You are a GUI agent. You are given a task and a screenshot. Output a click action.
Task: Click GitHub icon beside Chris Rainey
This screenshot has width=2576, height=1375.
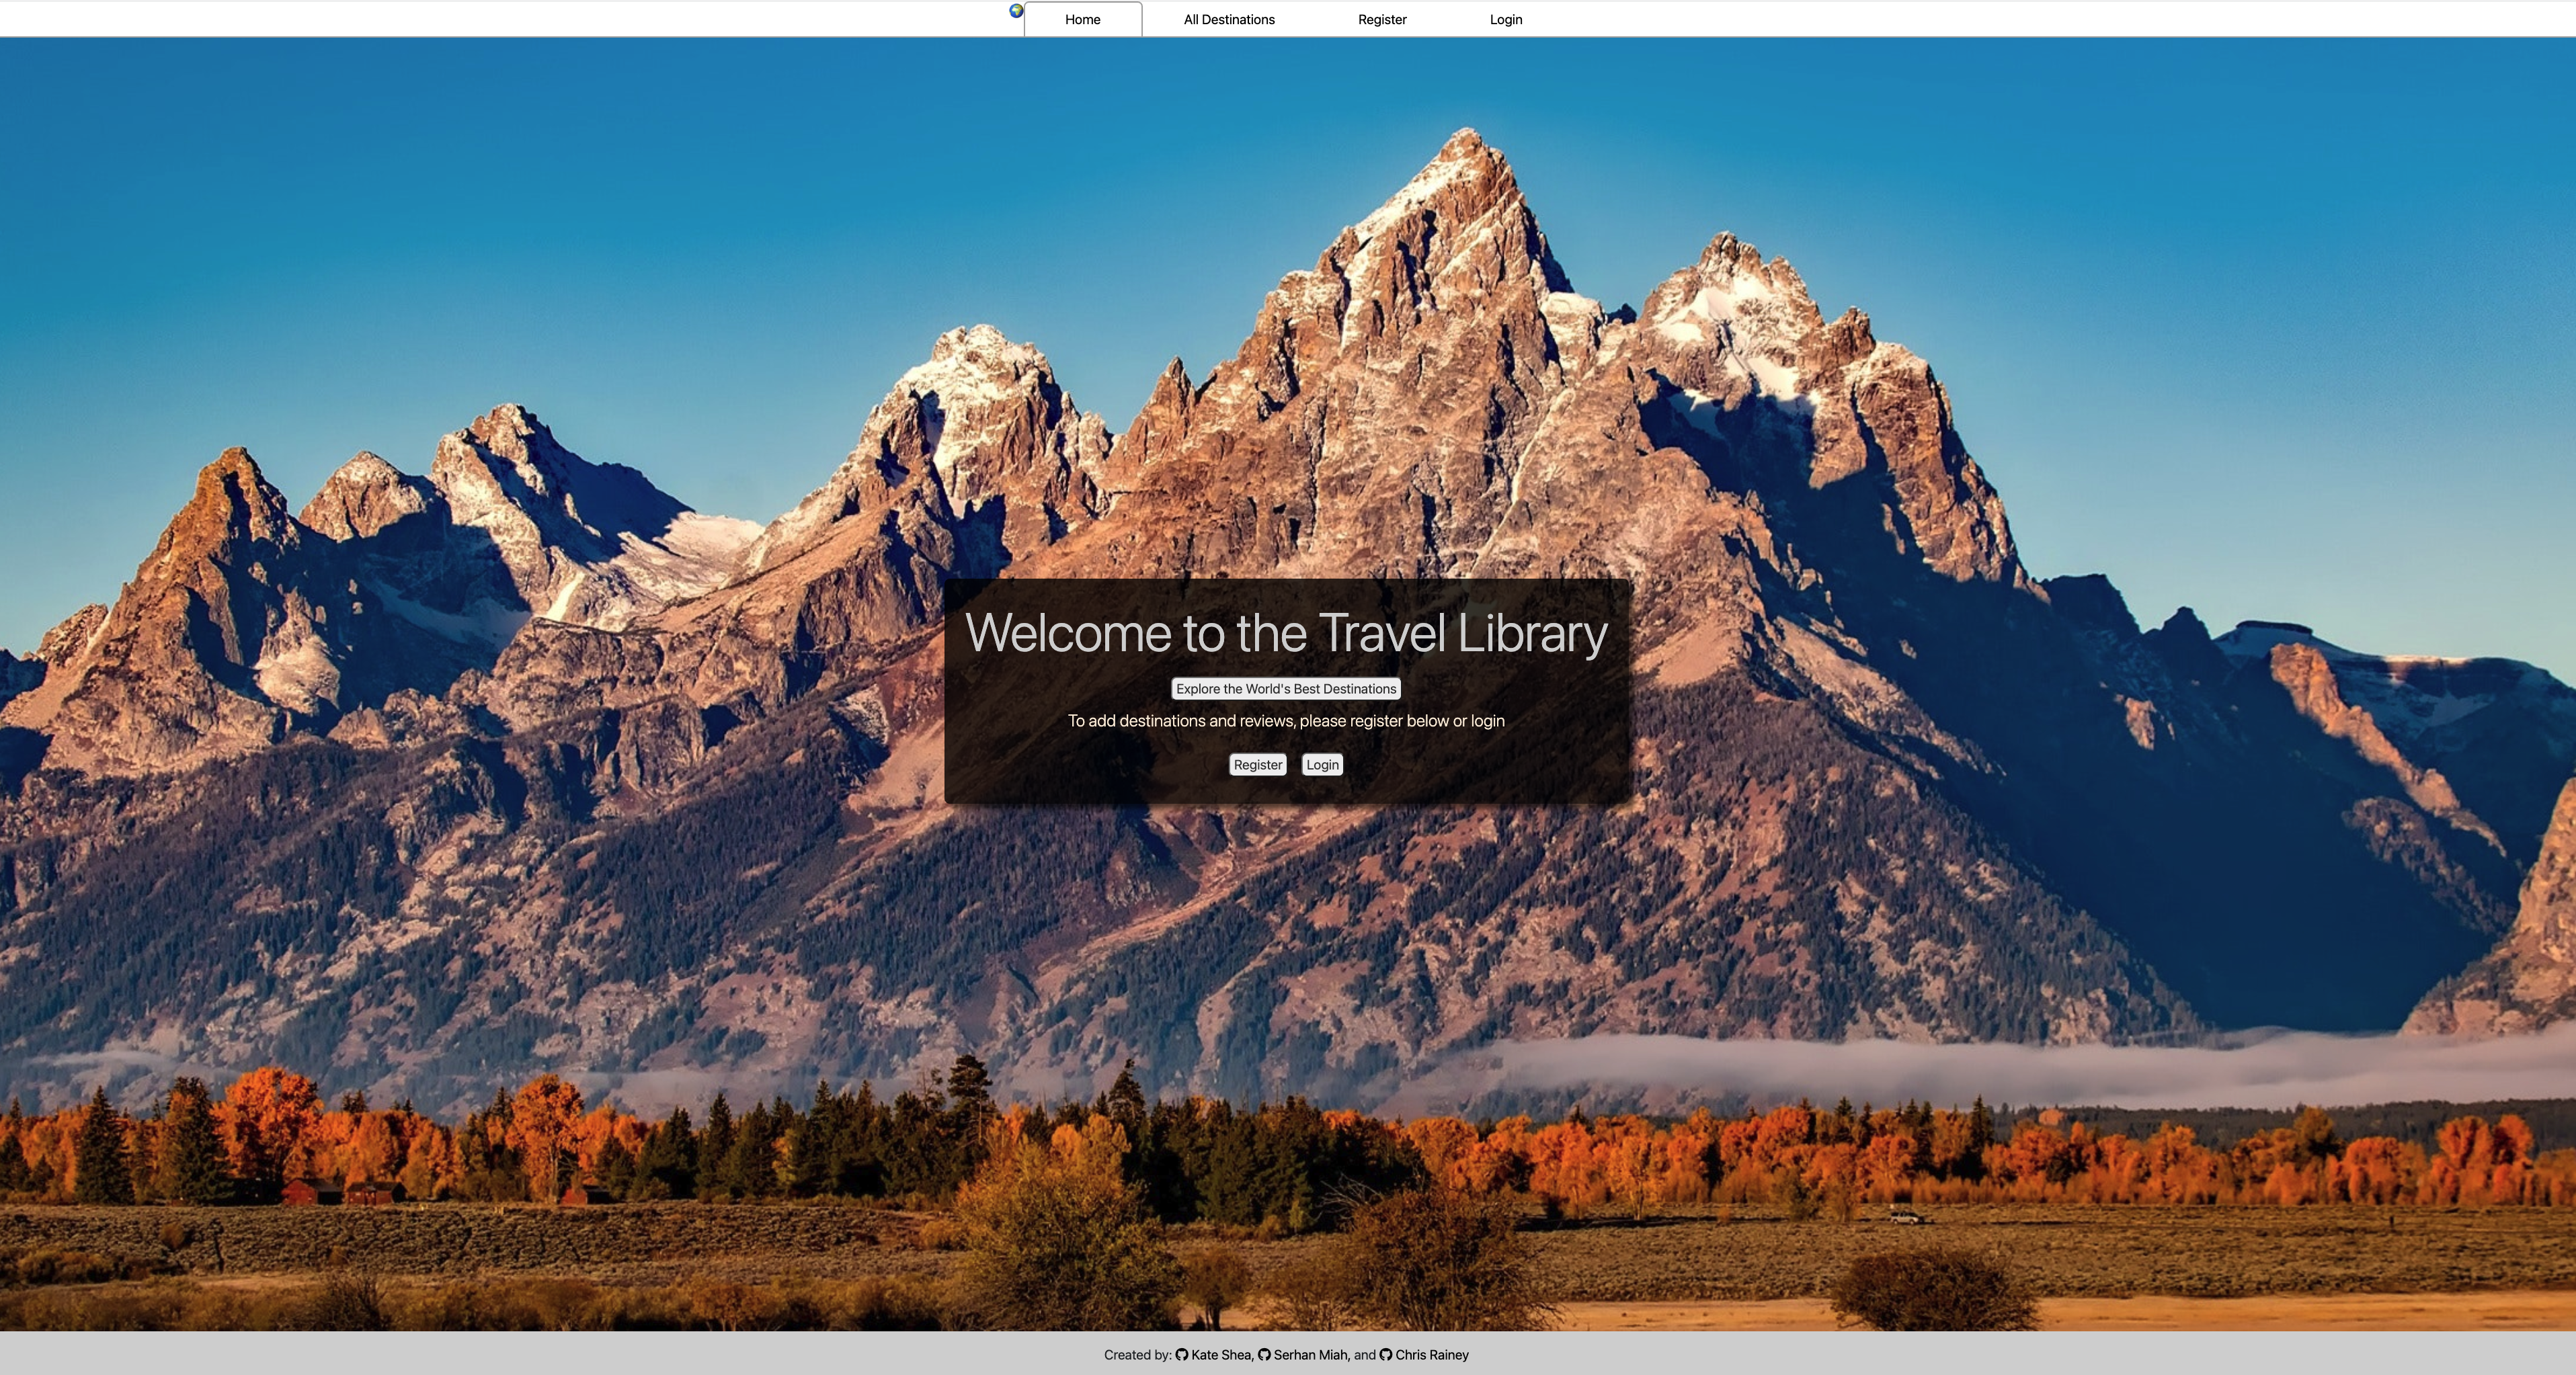(x=1386, y=1355)
